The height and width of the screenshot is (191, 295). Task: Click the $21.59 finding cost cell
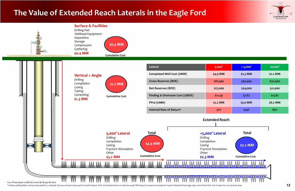[x=219, y=96]
